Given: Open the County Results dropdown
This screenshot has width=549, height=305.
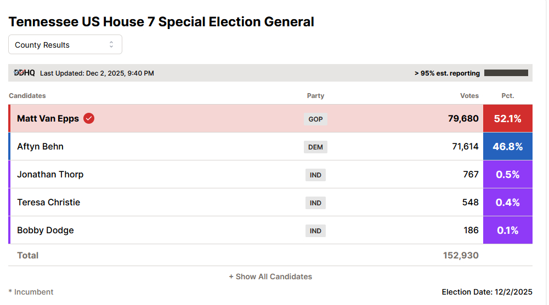Looking at the screenshot, I should (x=65, y=45).
